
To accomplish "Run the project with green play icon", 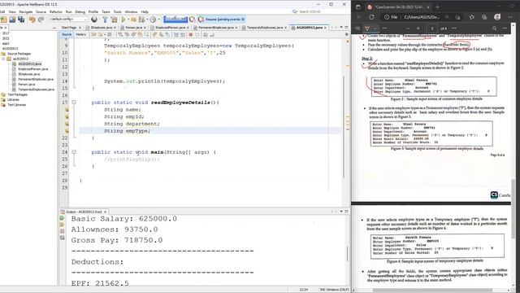I will (123, 20).
